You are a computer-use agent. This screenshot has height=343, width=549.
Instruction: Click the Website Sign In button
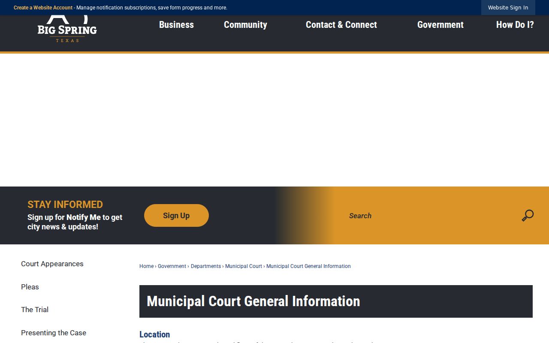pyautogui.click(x=508, y=8)
